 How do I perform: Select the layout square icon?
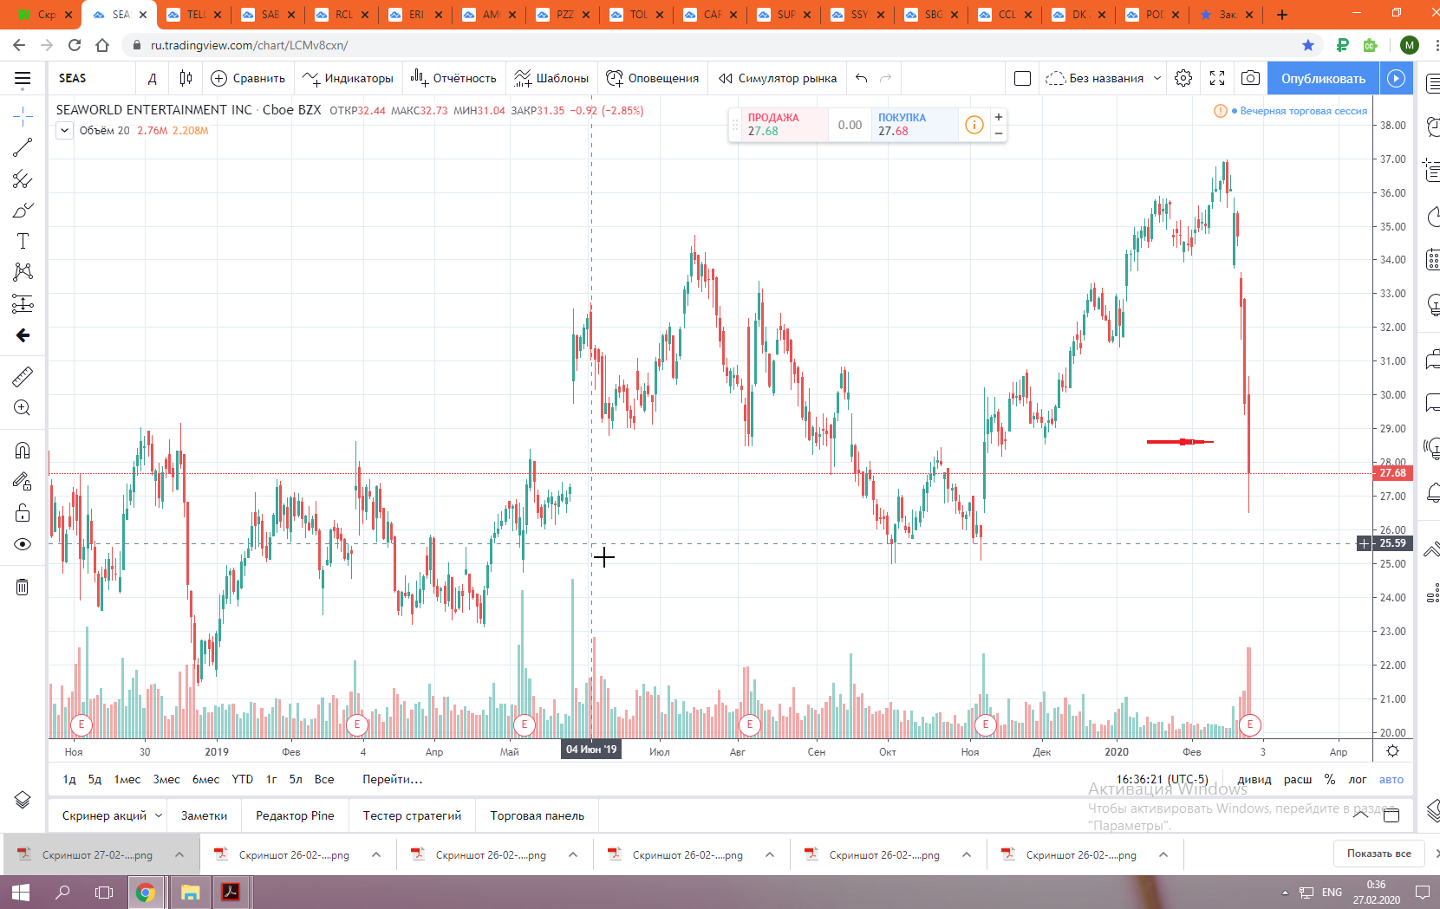point(1022,78)
